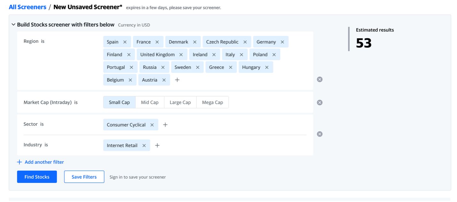Remove the Austria region chip

164,80
